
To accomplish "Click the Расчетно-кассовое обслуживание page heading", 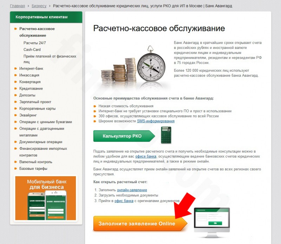I will point(159,28).
